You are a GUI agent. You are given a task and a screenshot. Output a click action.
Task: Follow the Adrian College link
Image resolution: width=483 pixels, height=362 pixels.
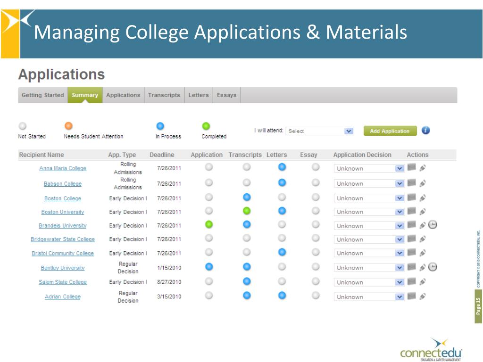pos(63,297)
